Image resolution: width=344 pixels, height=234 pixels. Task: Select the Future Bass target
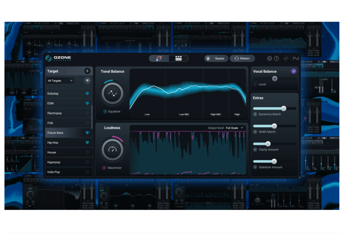pyautogui.click(x=69, y=133)
